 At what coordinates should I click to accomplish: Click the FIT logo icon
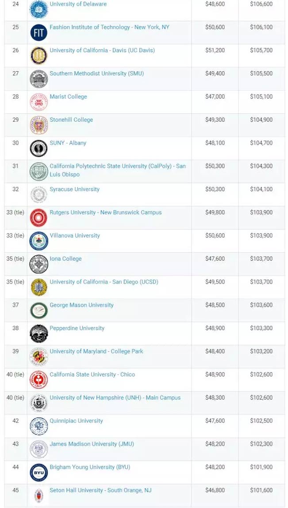click(38, 33)
